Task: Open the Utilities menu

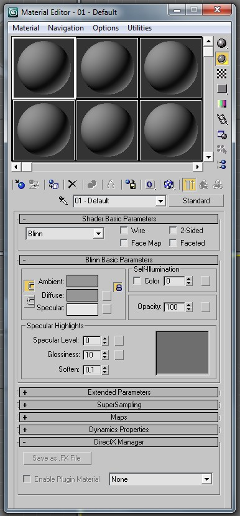Action: (140, 28)
